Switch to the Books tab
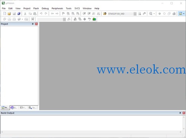Screen dimensions: 186x138 [14, 108]
